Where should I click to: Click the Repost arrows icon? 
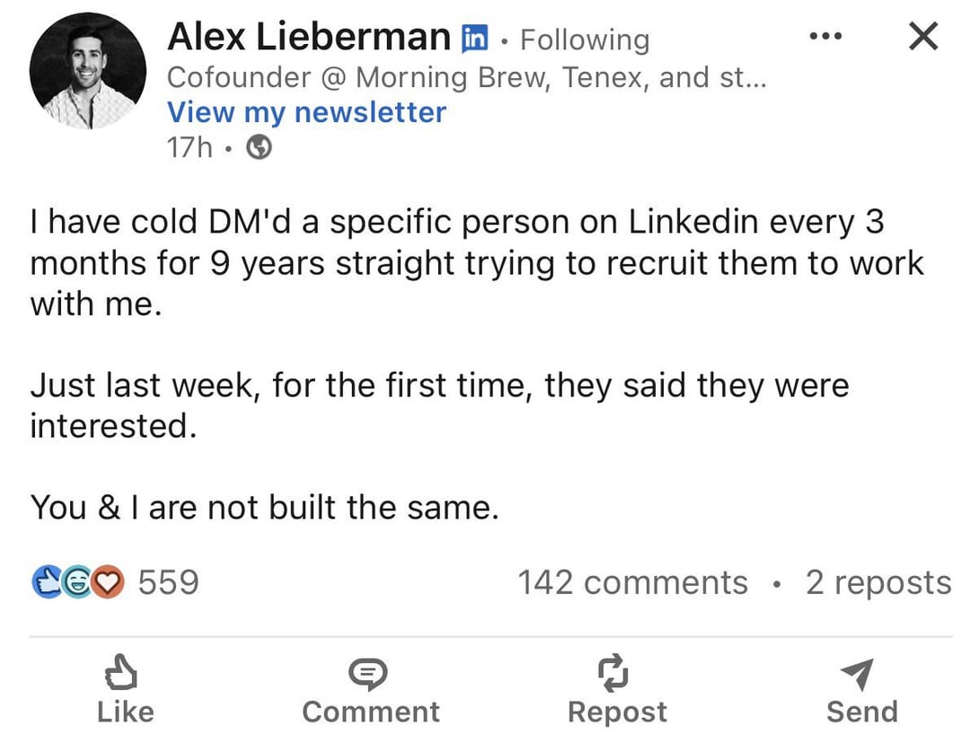pos(617,674)
